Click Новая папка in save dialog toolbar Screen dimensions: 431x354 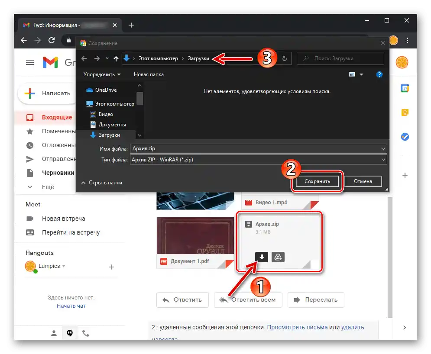149,74
